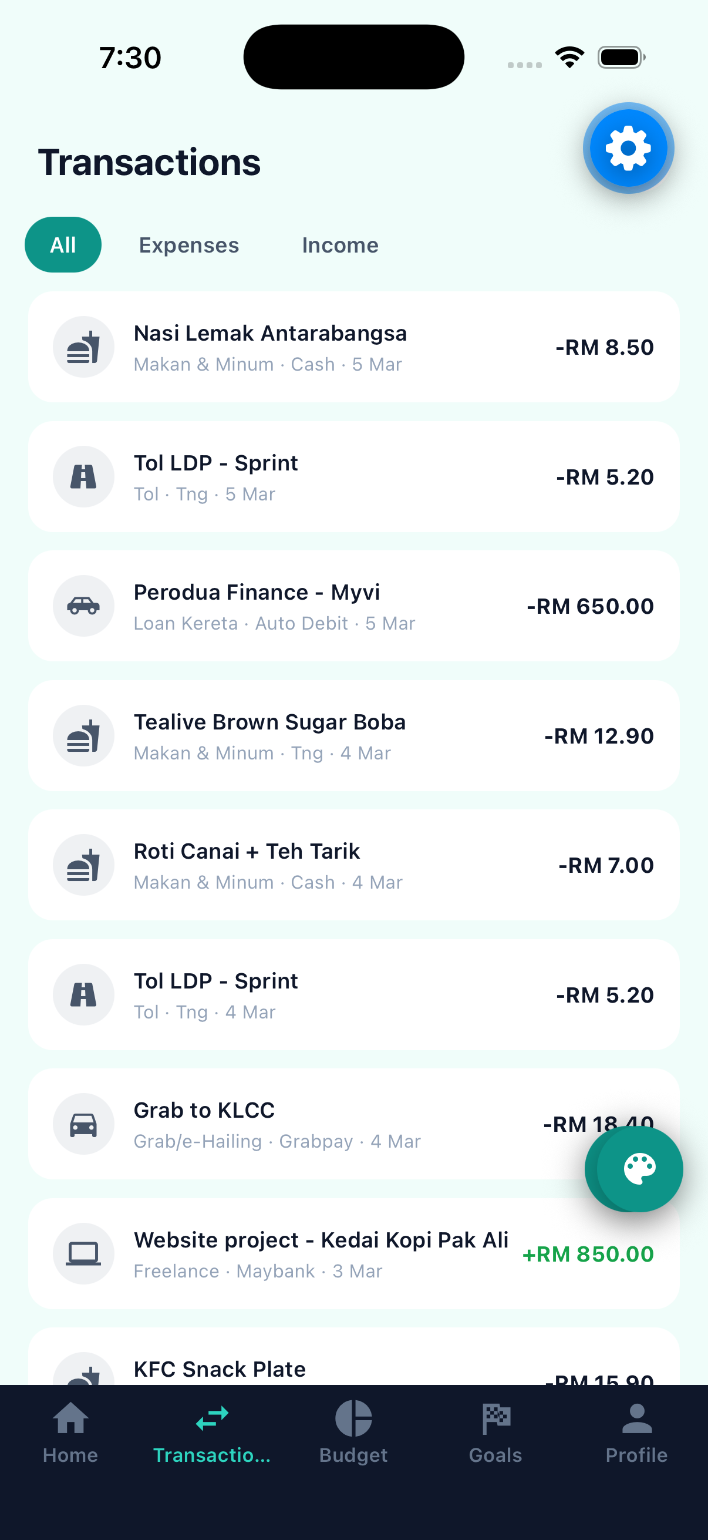The width and height of the screenshot is (708, 1540).
Task: Open settings with the blue gear button
Action: coord(628,148)
